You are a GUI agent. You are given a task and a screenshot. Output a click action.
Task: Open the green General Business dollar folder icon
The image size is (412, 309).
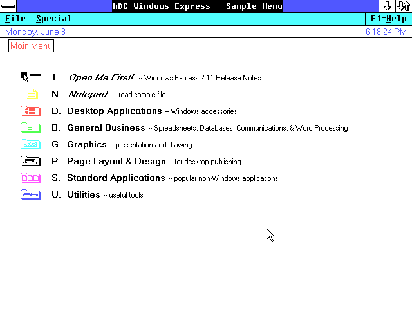(31, 127)
